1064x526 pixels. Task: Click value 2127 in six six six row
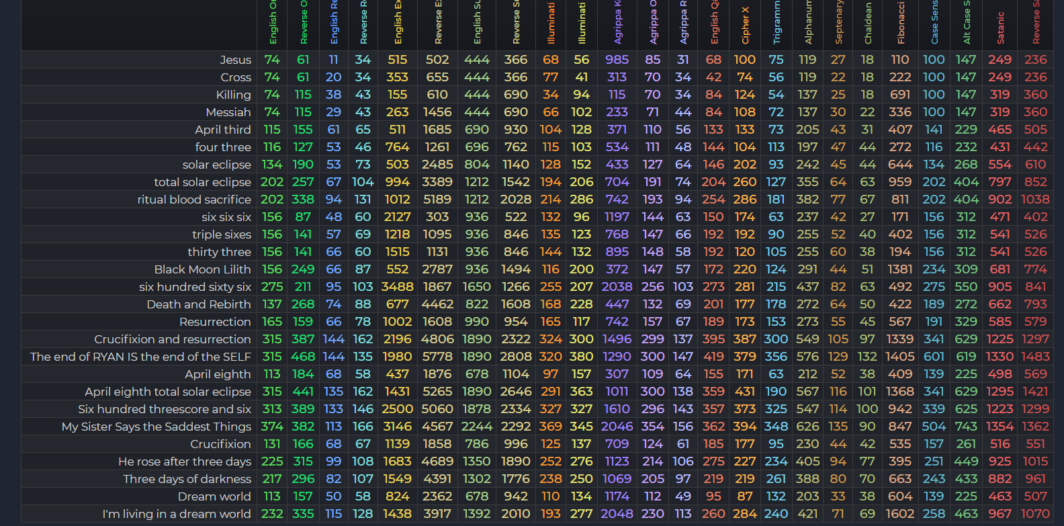coord(397,217)
